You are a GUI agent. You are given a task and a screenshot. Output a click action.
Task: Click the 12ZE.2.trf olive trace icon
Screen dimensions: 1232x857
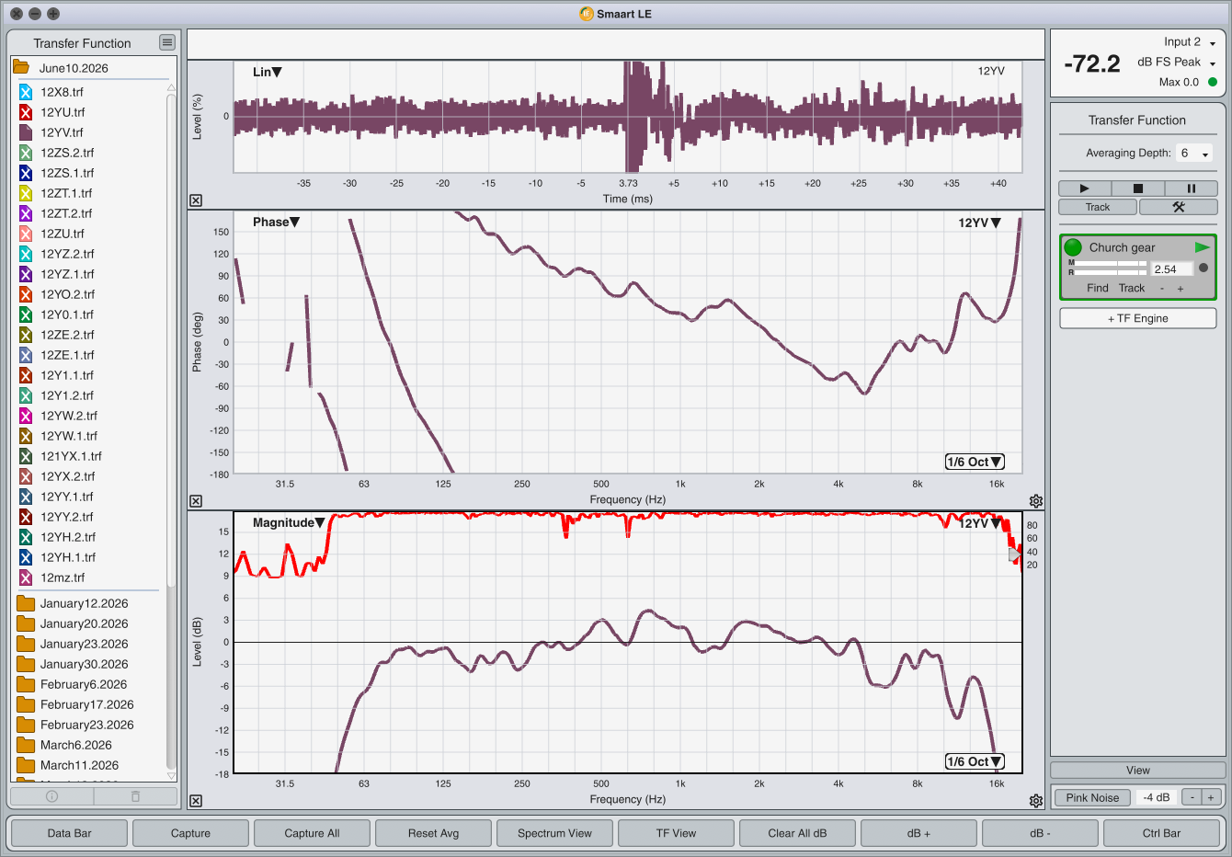(26, 335)
